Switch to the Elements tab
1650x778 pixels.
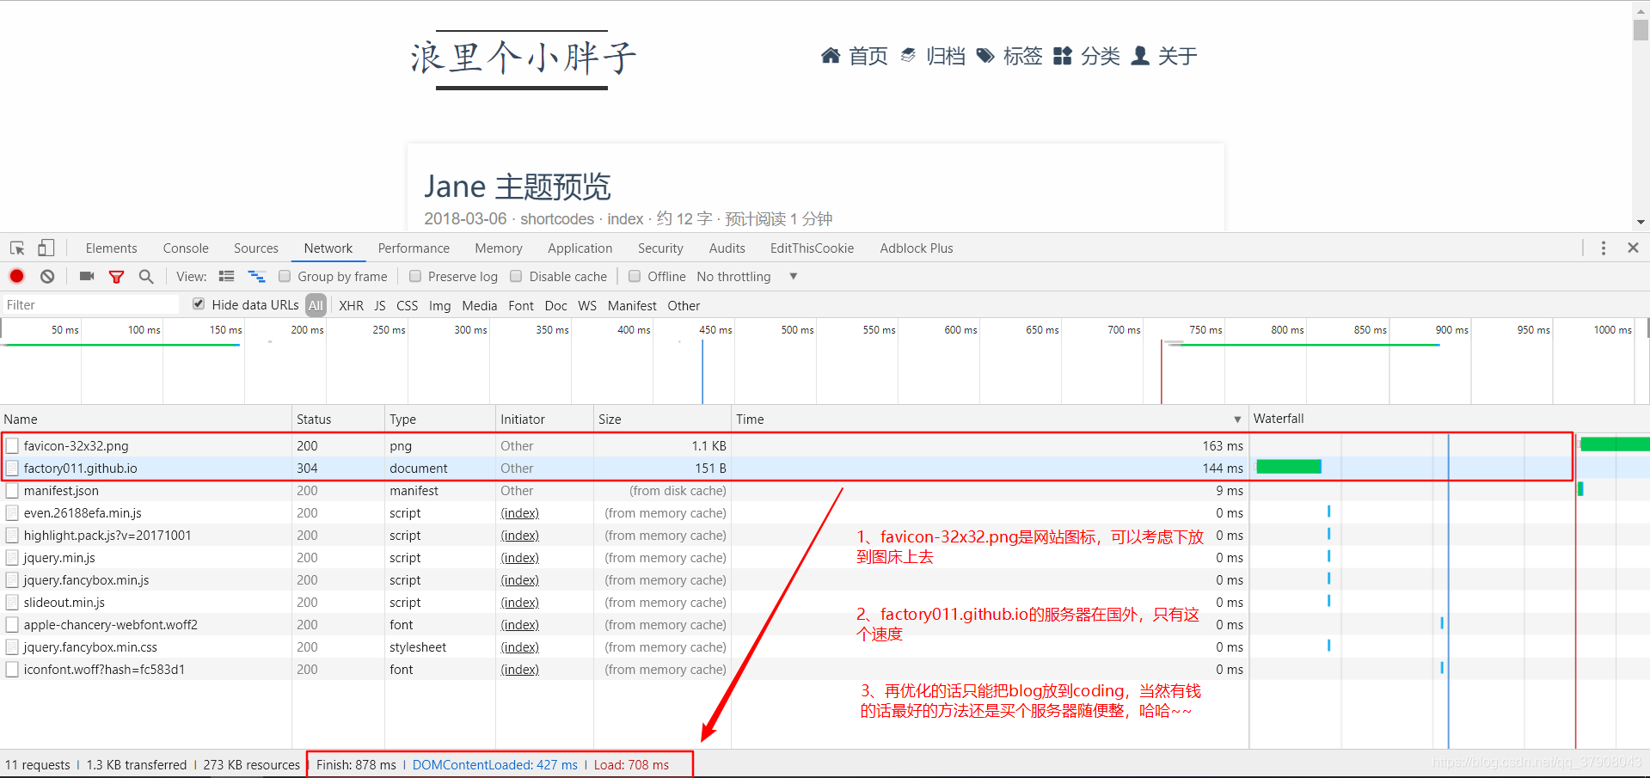pos(111,248)
